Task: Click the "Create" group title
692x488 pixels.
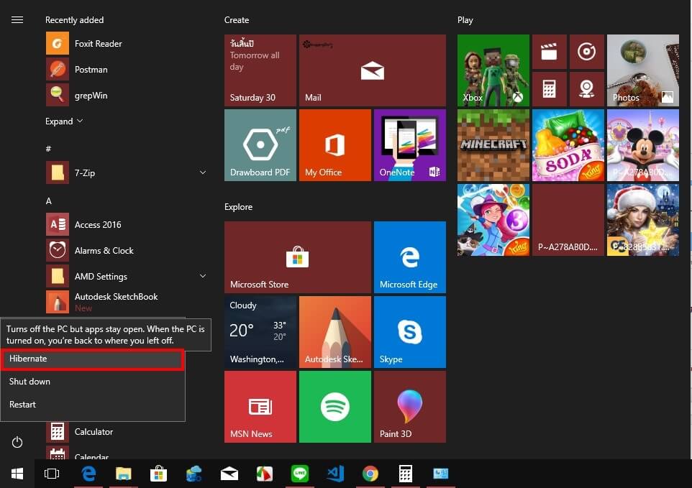Action: (237, 20)
